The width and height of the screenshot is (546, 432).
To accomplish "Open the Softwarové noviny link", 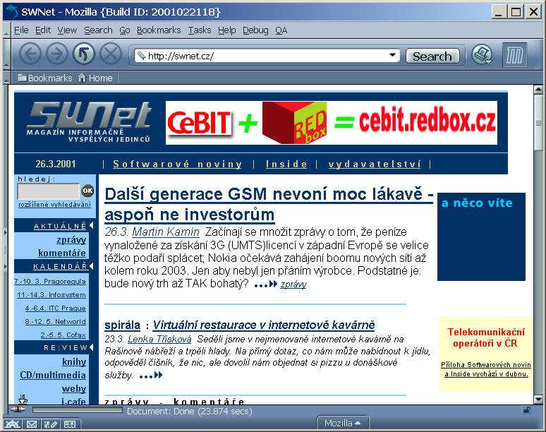I will [177, 164].
